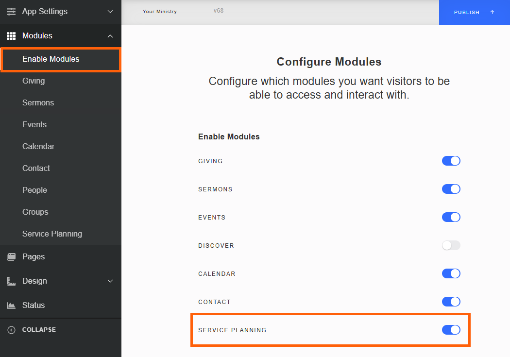The width and height of the screenshot is (510, 357).
Task: Click the Collapse sidebar icon
Action: coord(11,329)
